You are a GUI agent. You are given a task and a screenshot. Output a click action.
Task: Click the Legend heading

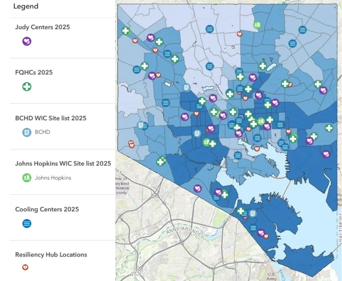click(26, 6)
